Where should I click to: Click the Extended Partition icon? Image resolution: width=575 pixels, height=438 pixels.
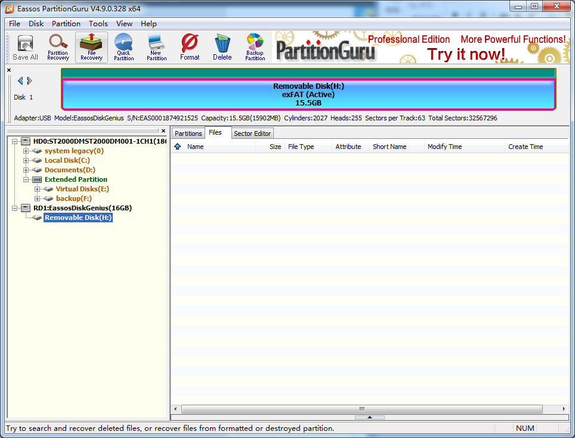coord(36,179)
